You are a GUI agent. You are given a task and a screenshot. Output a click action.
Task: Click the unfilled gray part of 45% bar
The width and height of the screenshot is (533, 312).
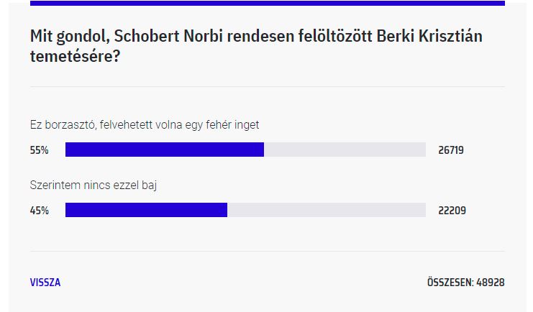(327, 210)
